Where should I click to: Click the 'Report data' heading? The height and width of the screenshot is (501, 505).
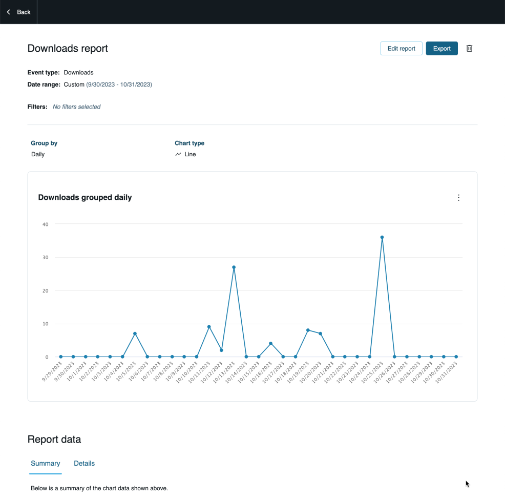coord(54,439)
